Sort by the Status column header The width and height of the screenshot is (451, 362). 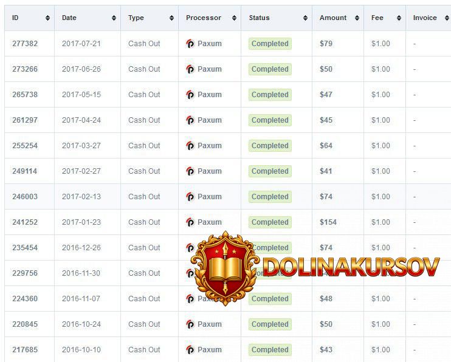click(260, 18)
